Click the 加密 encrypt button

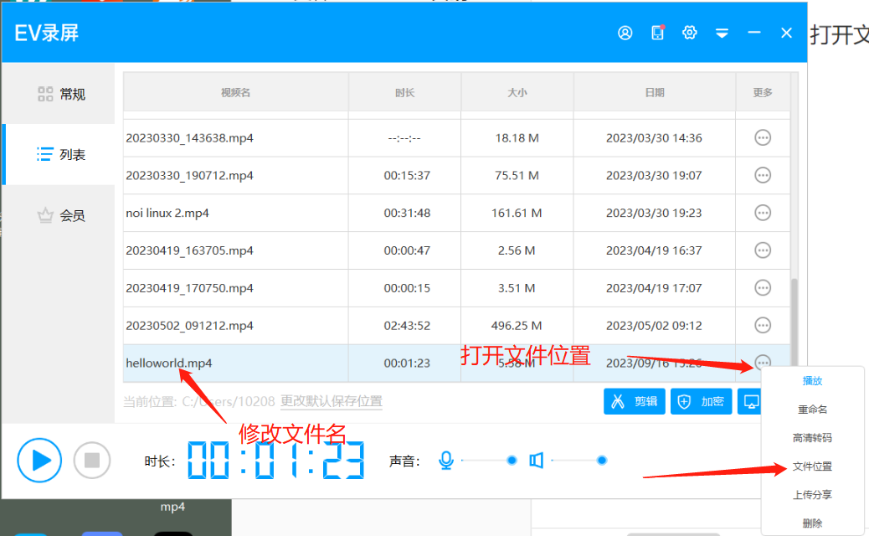click(701, 401)
